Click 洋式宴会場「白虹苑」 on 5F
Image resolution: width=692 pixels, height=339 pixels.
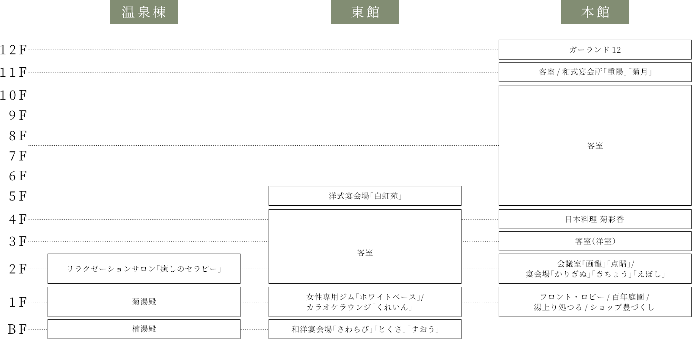coord(365,196)
